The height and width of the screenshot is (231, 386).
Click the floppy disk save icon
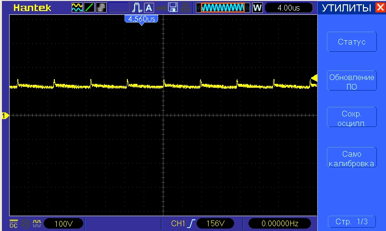(173, 8)
